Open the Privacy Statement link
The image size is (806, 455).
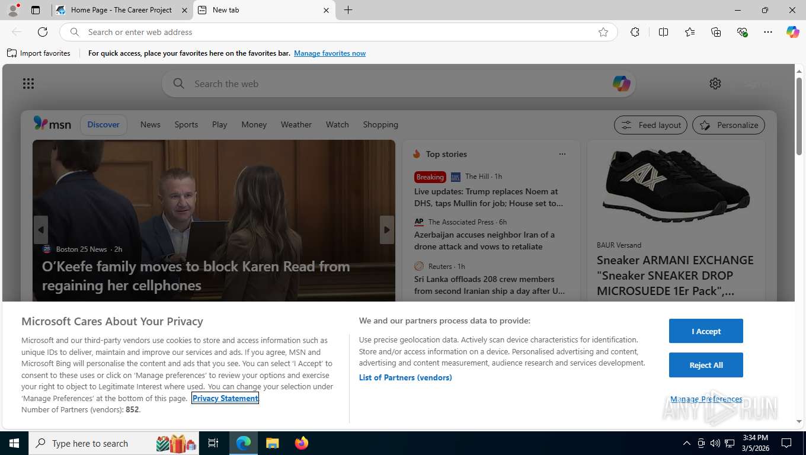click(225, 398)
